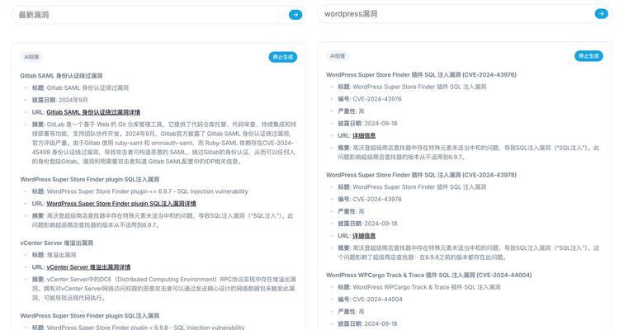Open the Gitlab SAML 身份认证绕过漏洞详情 link
619x330 pixels.
pyautogui.click(x=93, y=112)
